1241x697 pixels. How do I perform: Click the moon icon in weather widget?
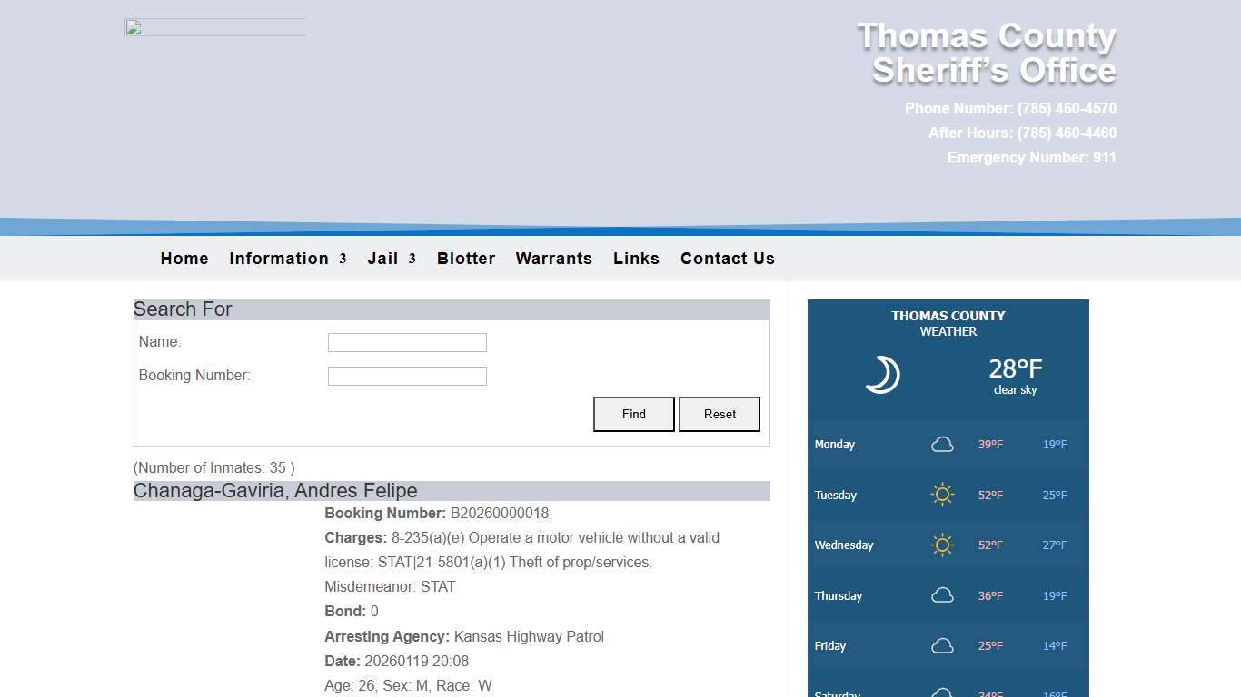[x=881, y=375]
